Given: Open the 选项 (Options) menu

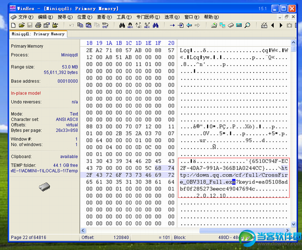Looking at the screenshot, I should (171, 17).
